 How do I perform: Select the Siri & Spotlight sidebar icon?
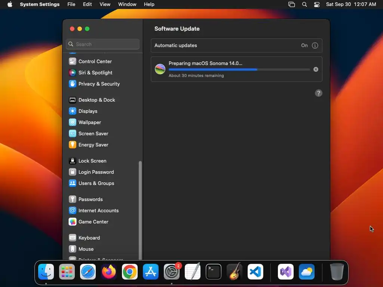point(72,73)
